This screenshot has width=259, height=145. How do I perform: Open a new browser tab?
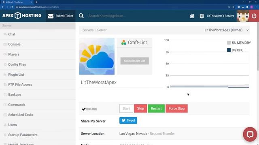point(36,2)
